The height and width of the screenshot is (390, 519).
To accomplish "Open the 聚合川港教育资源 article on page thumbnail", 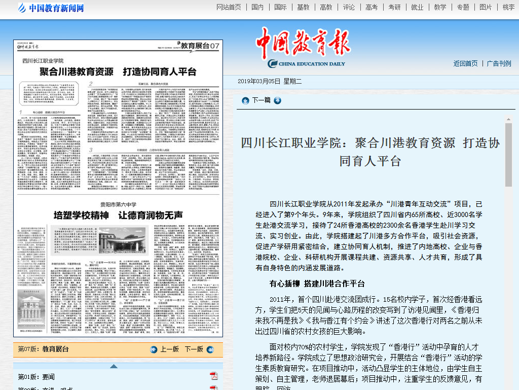I will coord(118,72).
